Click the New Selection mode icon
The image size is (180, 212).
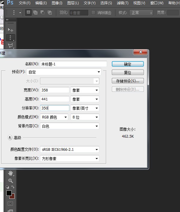pyautogui.click(x=29, y=13)
